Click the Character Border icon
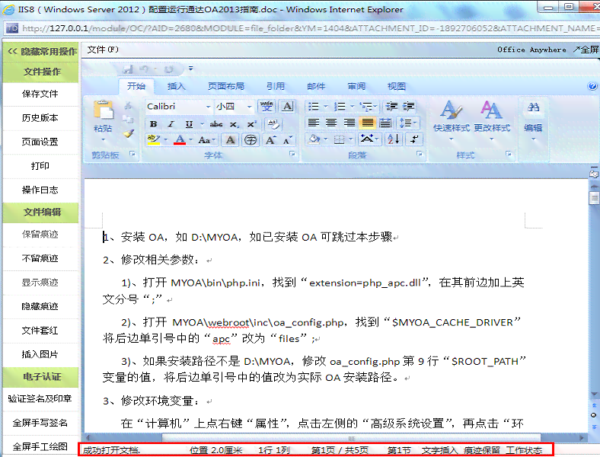600x457 pixels. [x=287, y=106]
